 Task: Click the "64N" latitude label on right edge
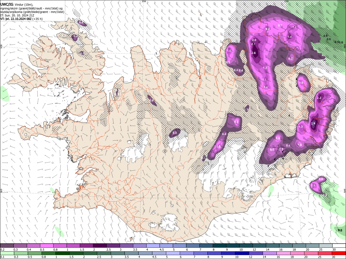click(x=345, y=190)
